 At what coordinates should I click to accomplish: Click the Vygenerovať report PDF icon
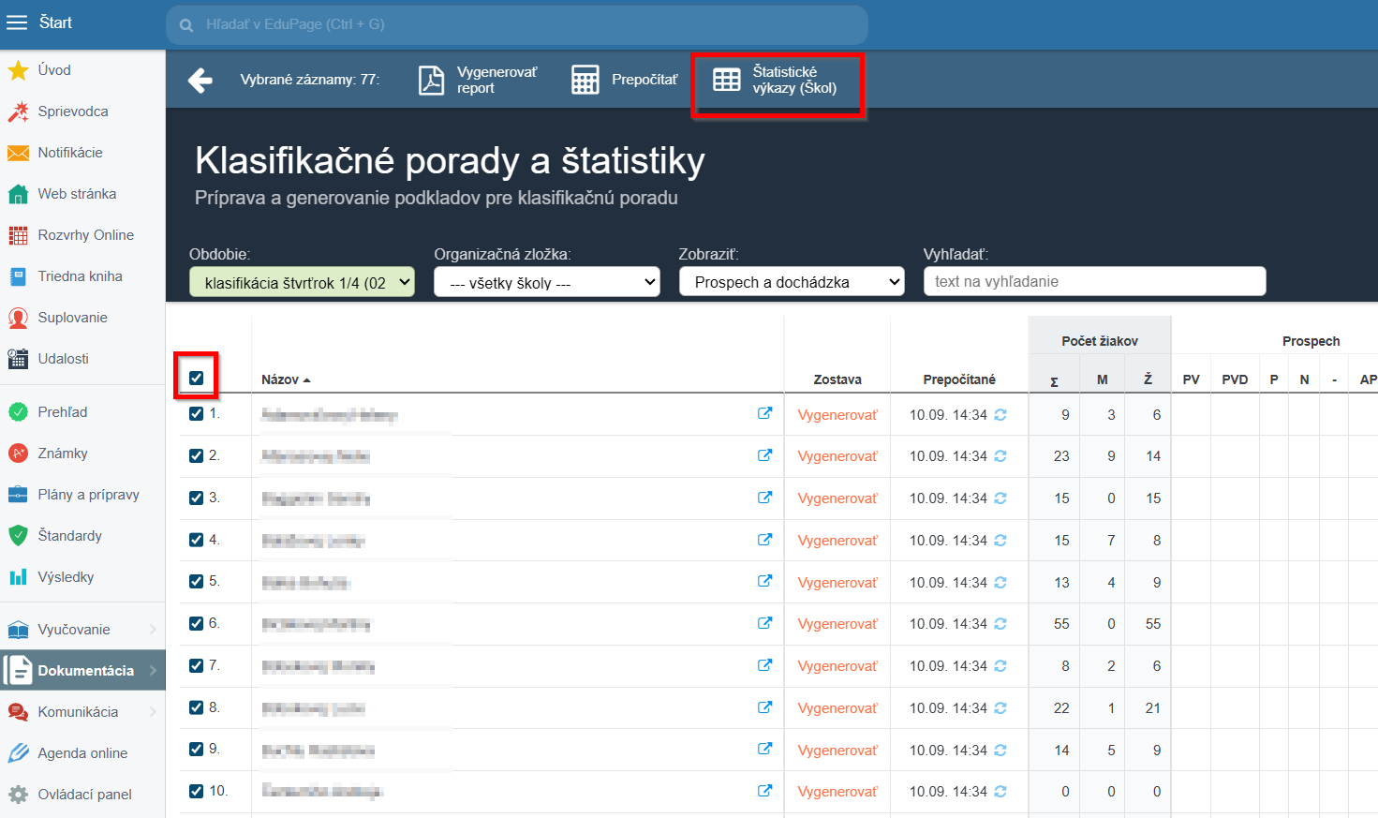tap(431, 81)
